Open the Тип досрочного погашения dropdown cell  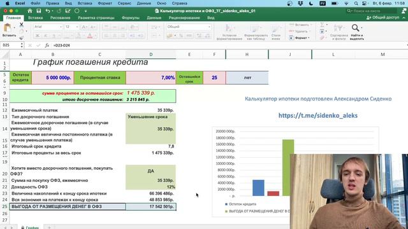click(150, 117)
